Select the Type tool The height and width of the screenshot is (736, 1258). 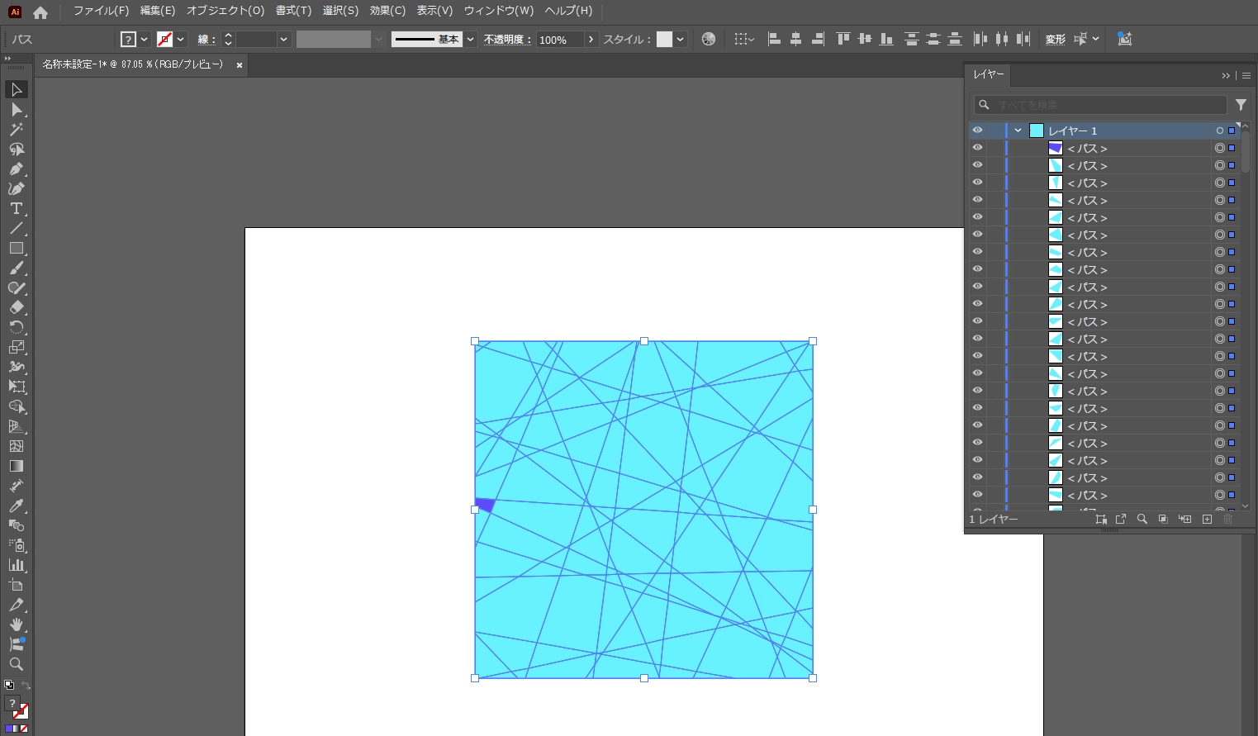point(17,208)
